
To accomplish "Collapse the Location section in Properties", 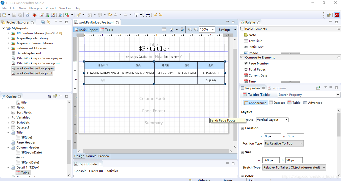I will pyautogui.click(x=242, y=128).
